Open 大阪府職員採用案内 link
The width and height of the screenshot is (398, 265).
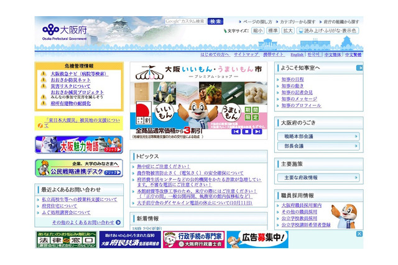click(301, 205)
